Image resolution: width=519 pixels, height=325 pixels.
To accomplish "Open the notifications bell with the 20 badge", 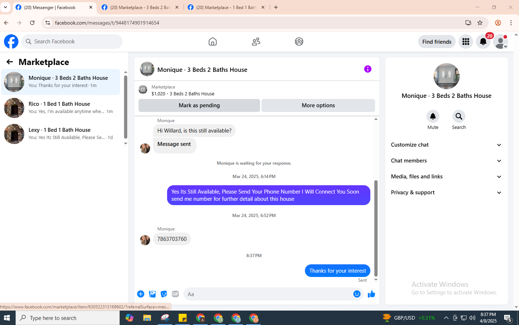I will pyautogui.click(x=483, y=42).
